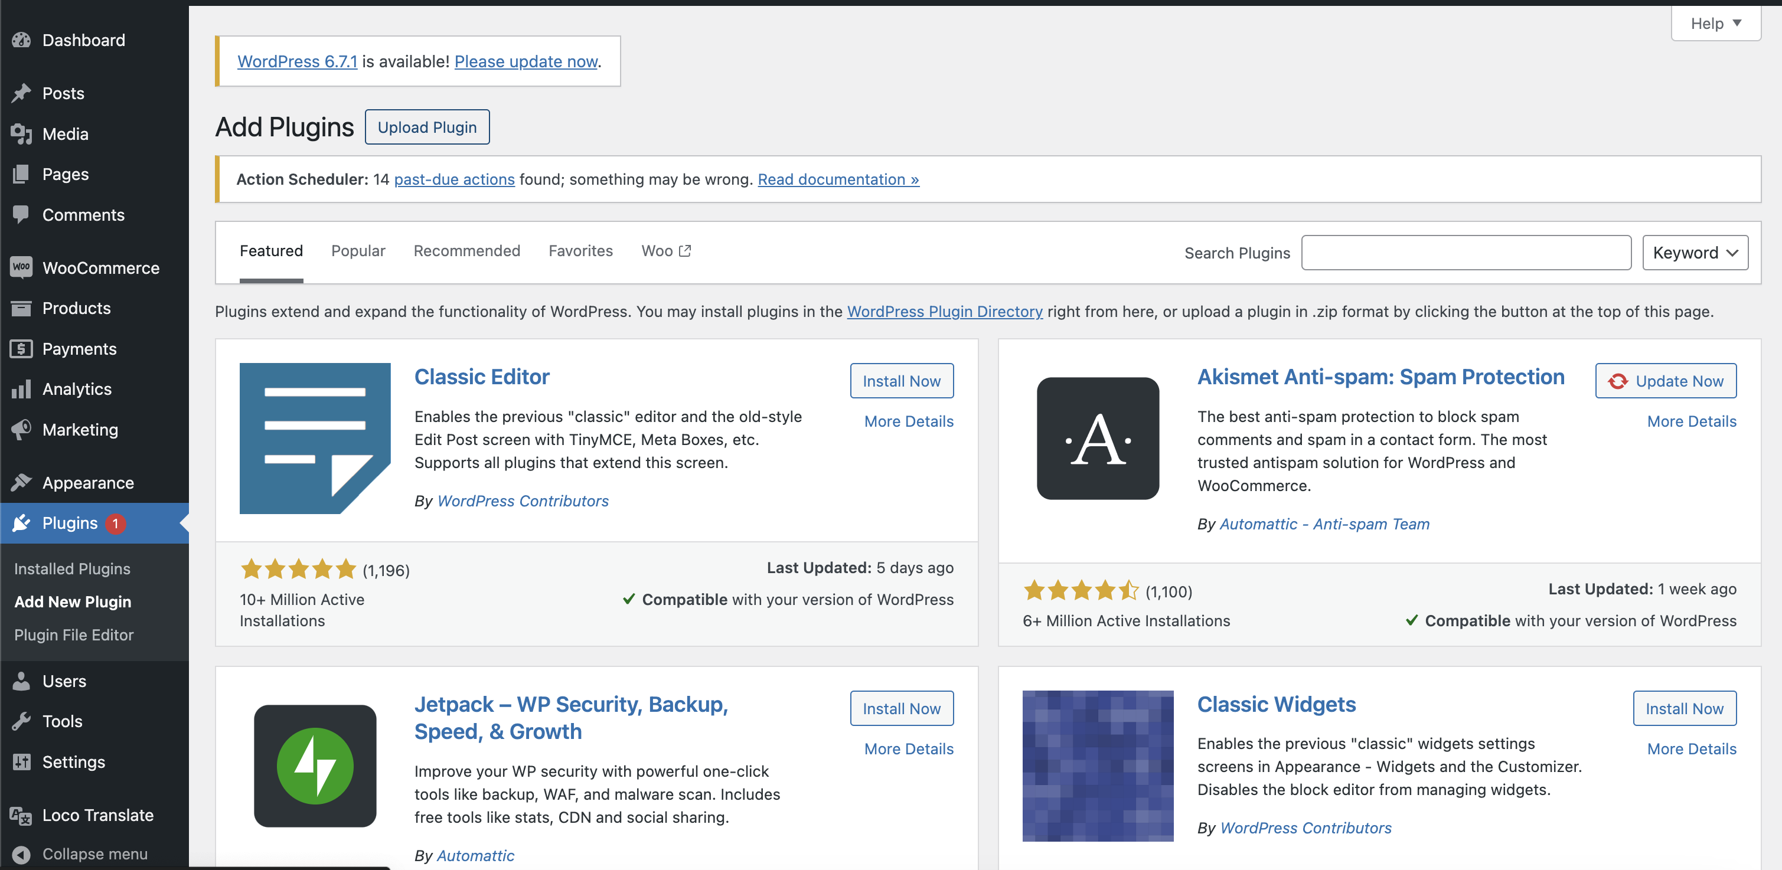Open More Details for Akismet

(x=1692, y=421)
